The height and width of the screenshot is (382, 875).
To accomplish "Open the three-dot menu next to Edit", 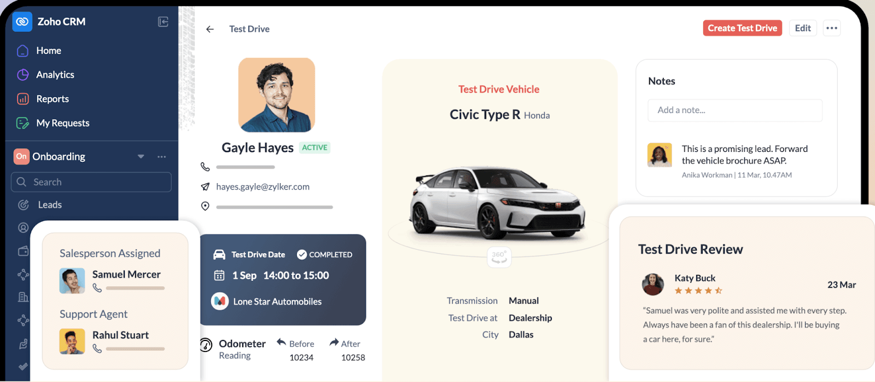I will (x=832, y=28).
